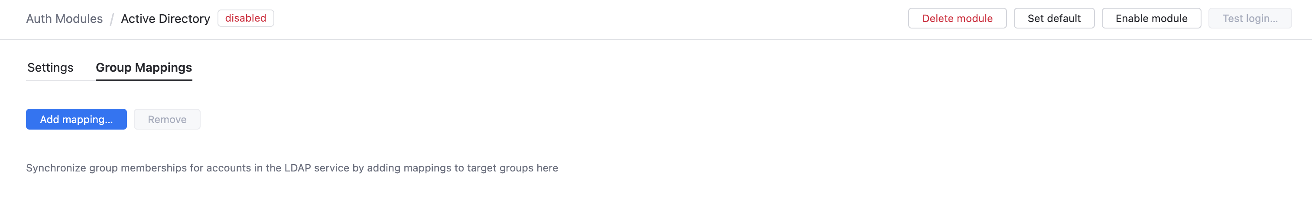Switch to the Settings tab
The width and height of the screenshot is (1312, 203).
click(50, 67)
